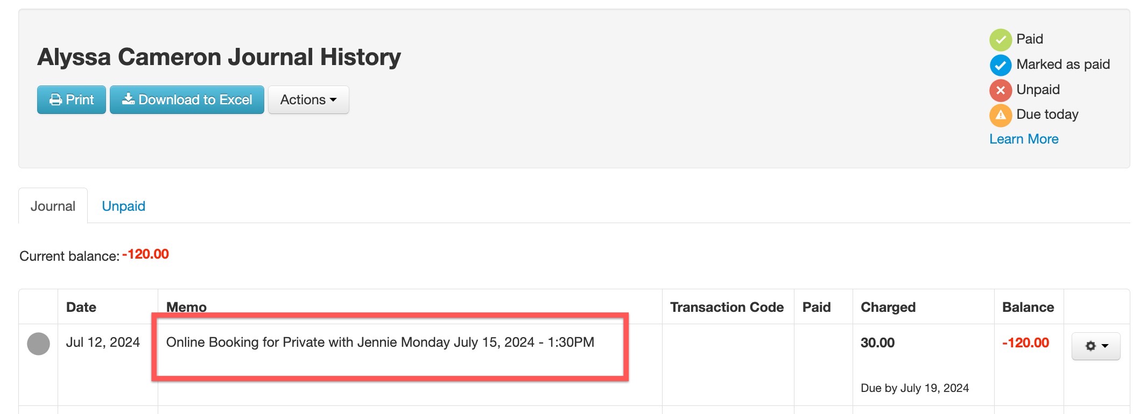Download journal history to Excel
This screenshot has width=1140, height=414.
(187, 99)
